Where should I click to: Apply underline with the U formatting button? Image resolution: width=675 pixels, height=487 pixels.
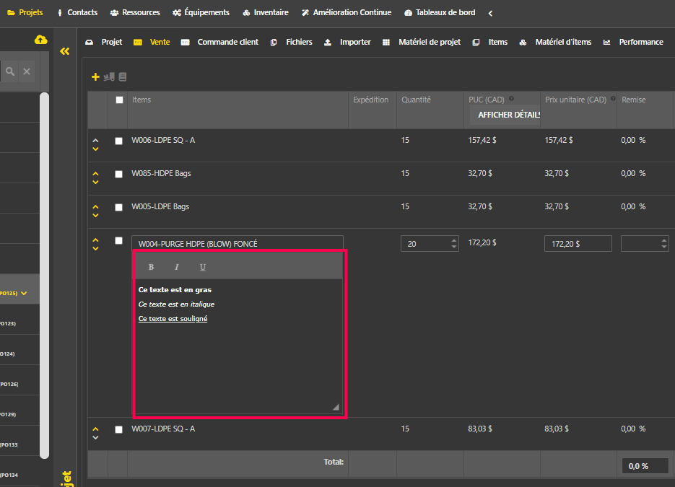pyautogui.click(x=202, y=267)
